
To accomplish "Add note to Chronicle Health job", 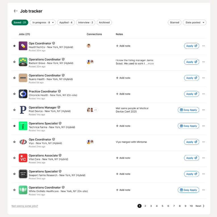I will 123,94.
